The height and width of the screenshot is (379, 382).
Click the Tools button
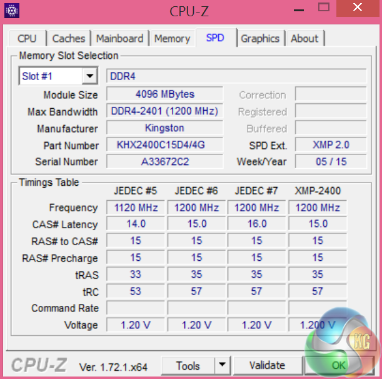pyautogui.click(x=188, y=366)
